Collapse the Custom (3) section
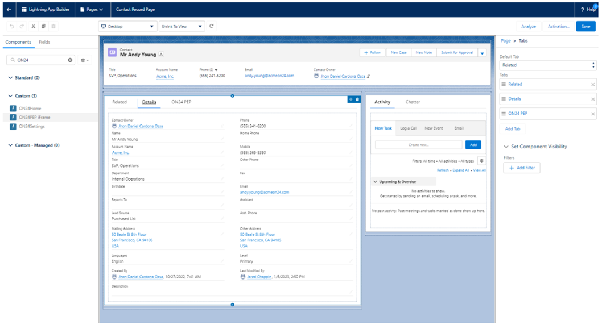The image size is (602, 325). point(10,96)
